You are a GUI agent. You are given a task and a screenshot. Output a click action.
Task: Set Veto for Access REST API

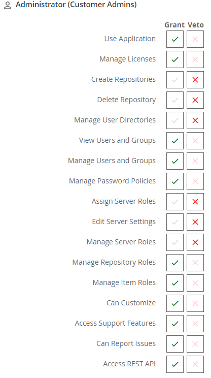point(195,364)
